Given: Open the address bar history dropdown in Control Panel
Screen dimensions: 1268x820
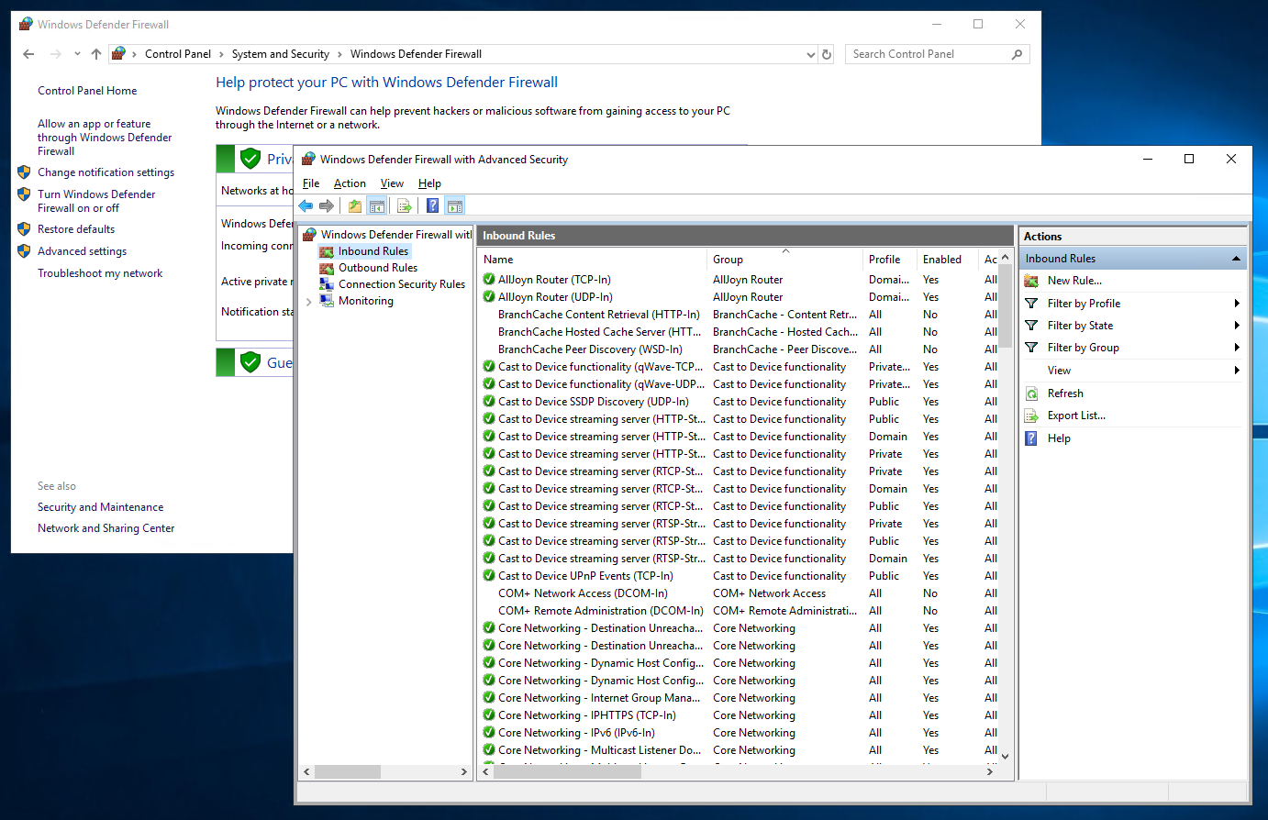Looking at the screenshot, I should tap(810, 54).
